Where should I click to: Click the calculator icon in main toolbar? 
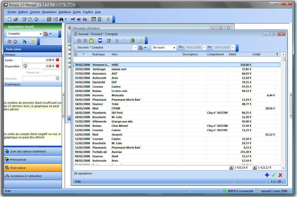click(99, 19)
